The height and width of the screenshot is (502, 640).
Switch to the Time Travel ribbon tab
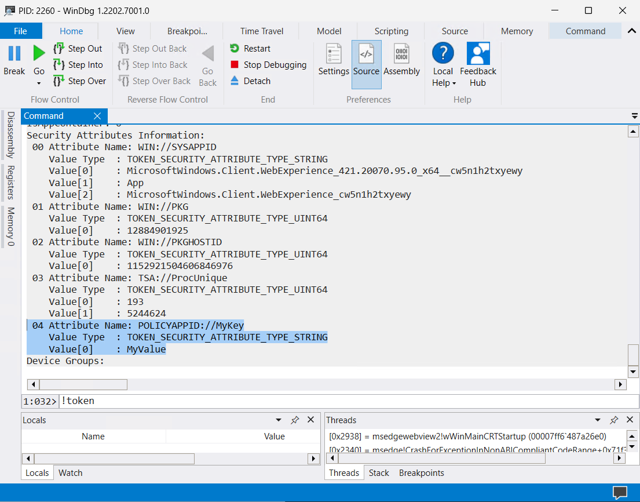pyautogui.click(x=262, y=31)
